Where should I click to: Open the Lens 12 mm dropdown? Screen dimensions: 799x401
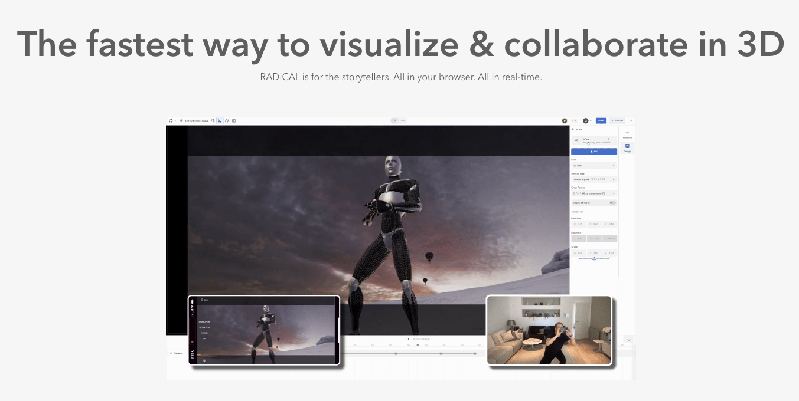click(594, 166)
